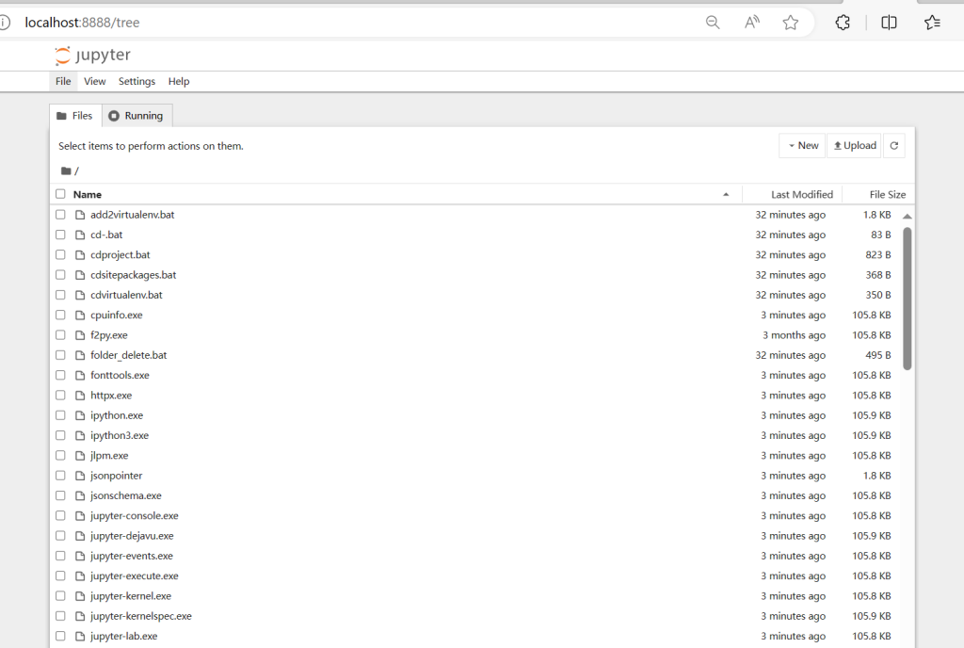This screenshot has height=648, width=964.
Task: Open the Settings menu
Action: tap(137, 82)
